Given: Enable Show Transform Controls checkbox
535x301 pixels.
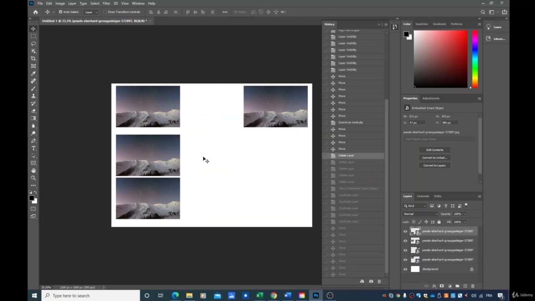Looking at the screenshot, I should tap(105, 12).
